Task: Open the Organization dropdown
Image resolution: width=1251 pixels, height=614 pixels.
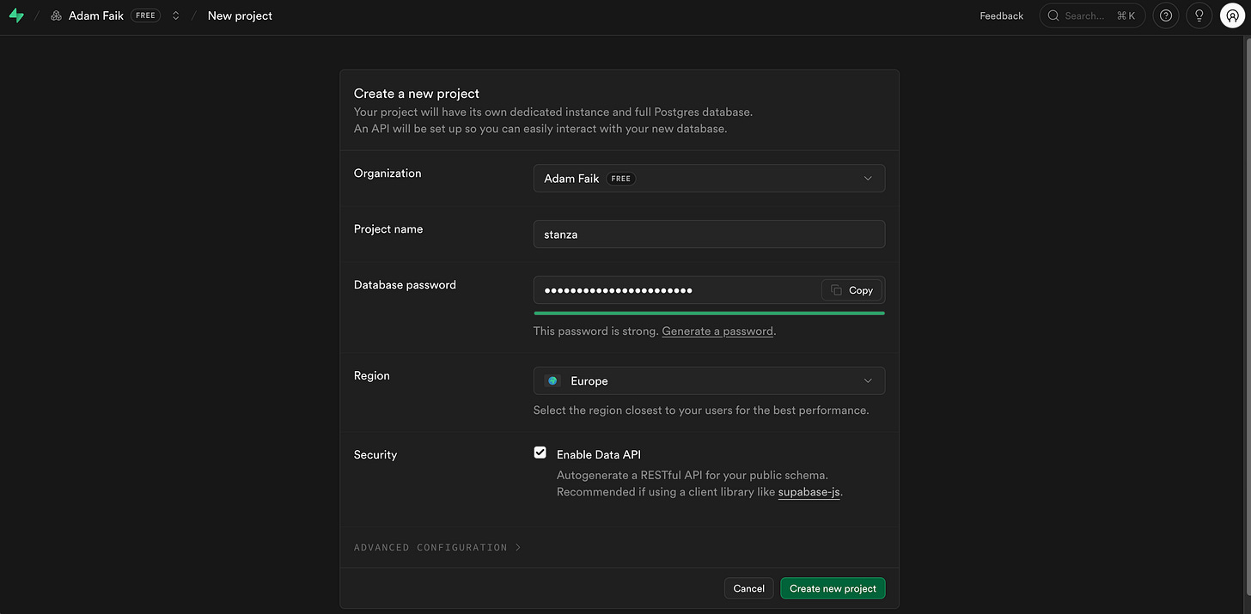Action: tap(709, 178)
